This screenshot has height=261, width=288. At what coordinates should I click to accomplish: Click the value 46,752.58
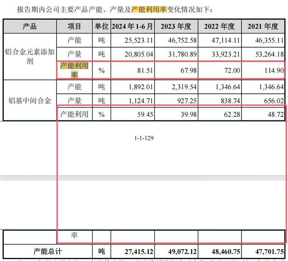pos(182,40)
